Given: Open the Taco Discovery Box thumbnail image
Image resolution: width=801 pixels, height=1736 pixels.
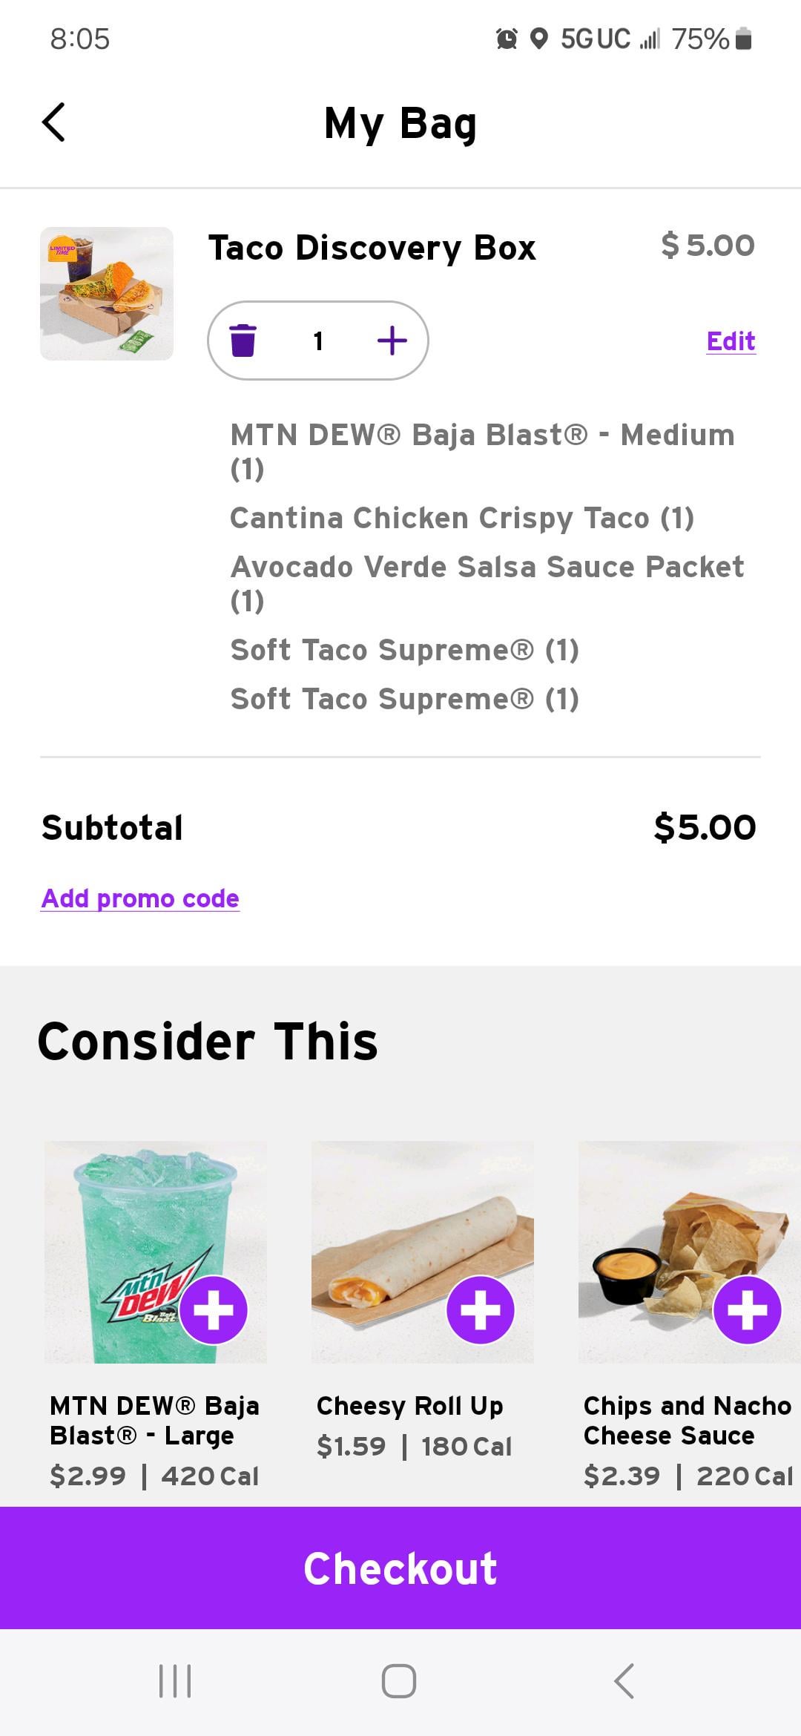Looking at the screenshot, I should tap(107, 294).
